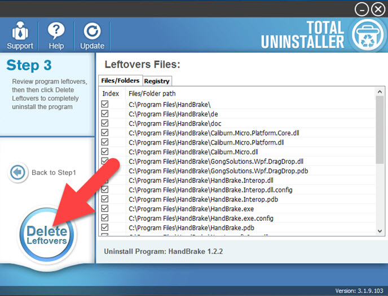
Task: Minimize the Total Uninstaller window
Action: coord(361,10)
